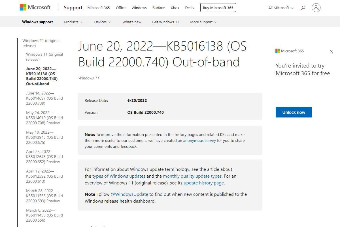Click the Microsoft logo
This screenshot has width=340, height=227.
point(35,7)
